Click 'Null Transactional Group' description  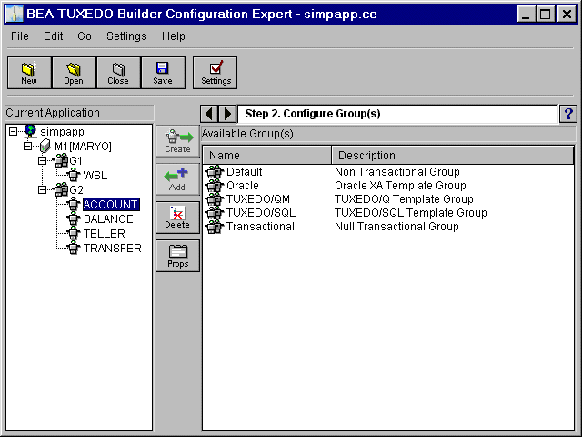click(x=396, y=227)
